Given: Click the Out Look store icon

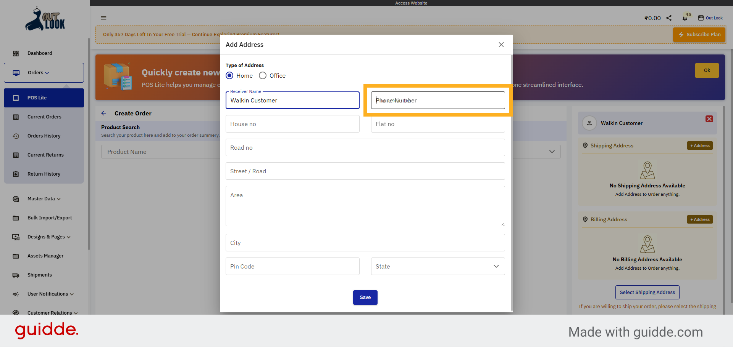Looking at the screenshot, I should (701, 18).
